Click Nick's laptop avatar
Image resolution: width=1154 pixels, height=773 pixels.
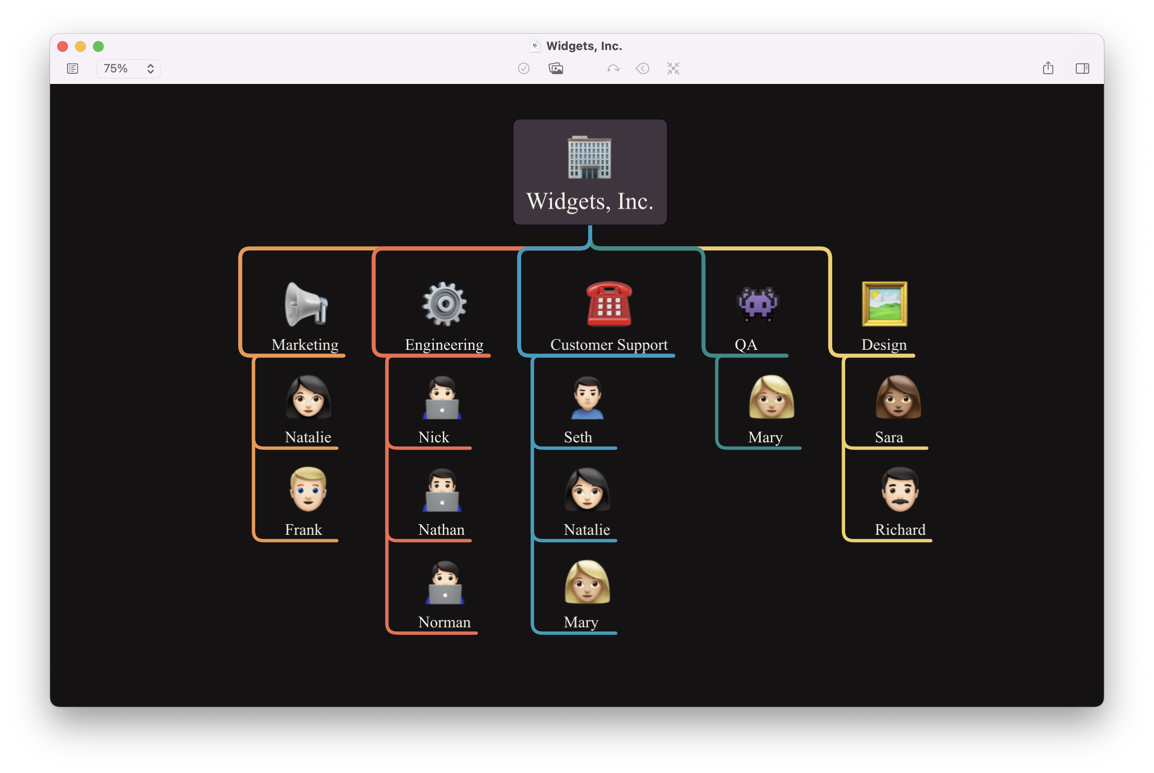[x=442, y=397]
